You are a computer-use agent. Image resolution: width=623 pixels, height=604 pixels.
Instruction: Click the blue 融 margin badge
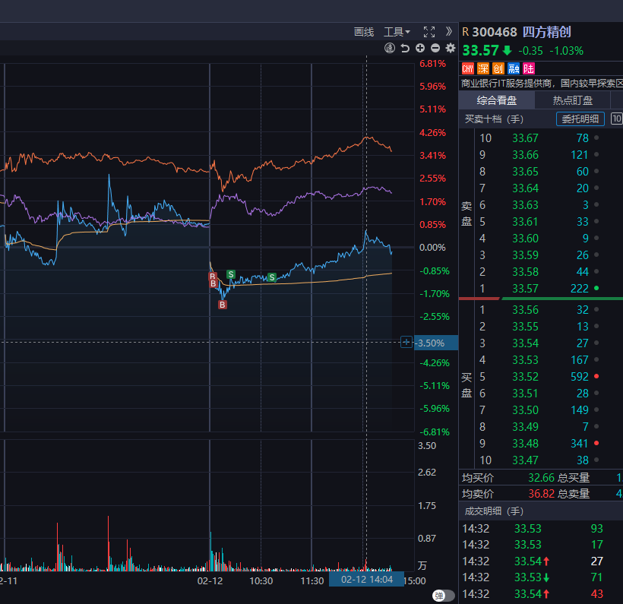click(514, 68)
